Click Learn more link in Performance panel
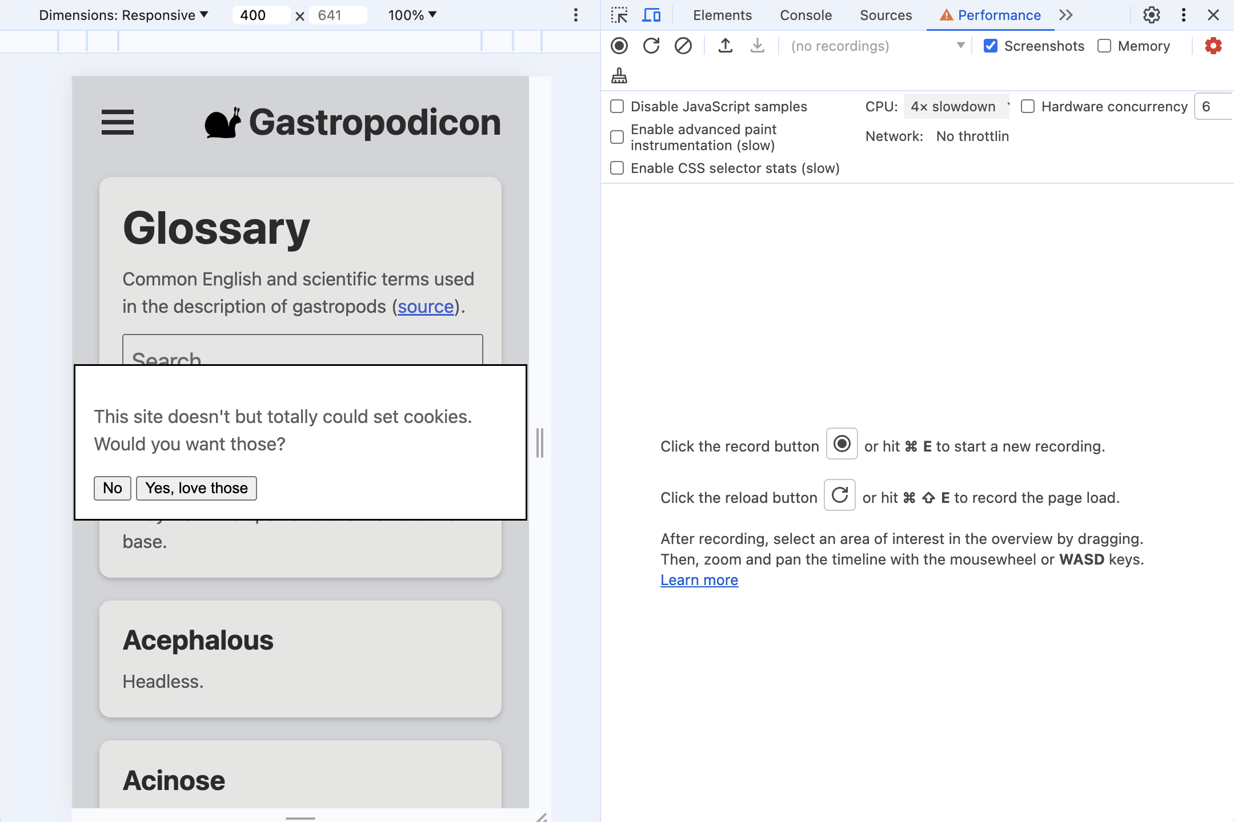Viewport: 1234px width, 822px height. pyautogui.click(x=699, y=579)
